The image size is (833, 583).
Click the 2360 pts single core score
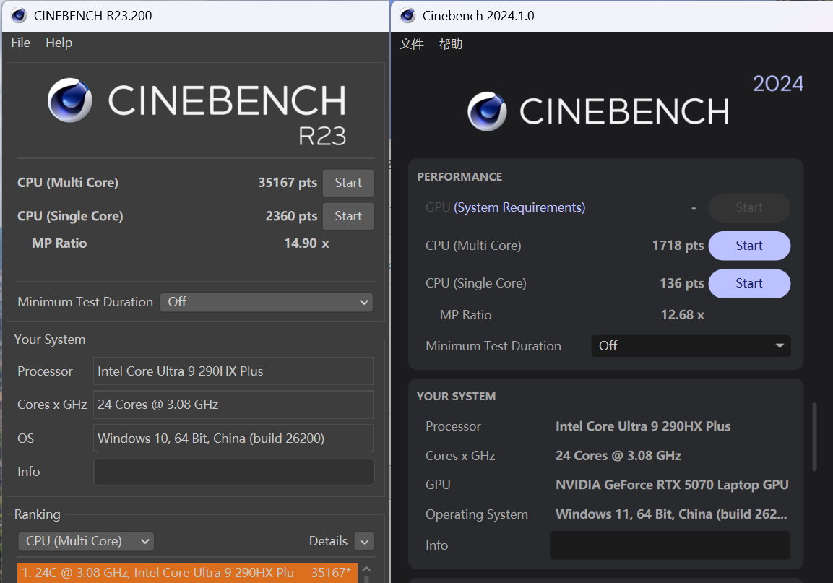(x=291, y=216)
